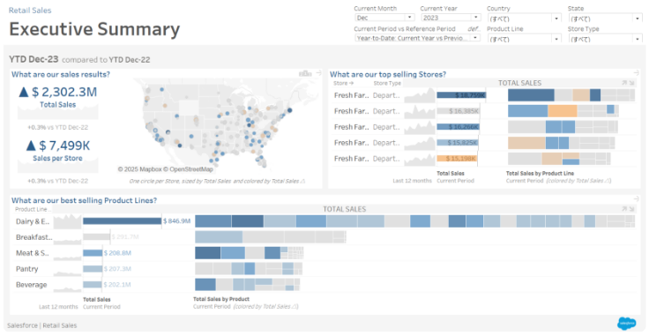Click the arrow icon in the best selling Product Lines panel
This screenshot has height=336, width=649.
(x=637, y=199)
